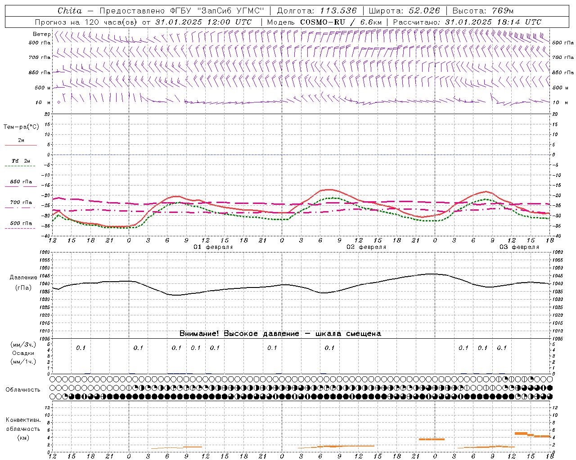Click "1060" on the right pressure axis

[558, 252]
